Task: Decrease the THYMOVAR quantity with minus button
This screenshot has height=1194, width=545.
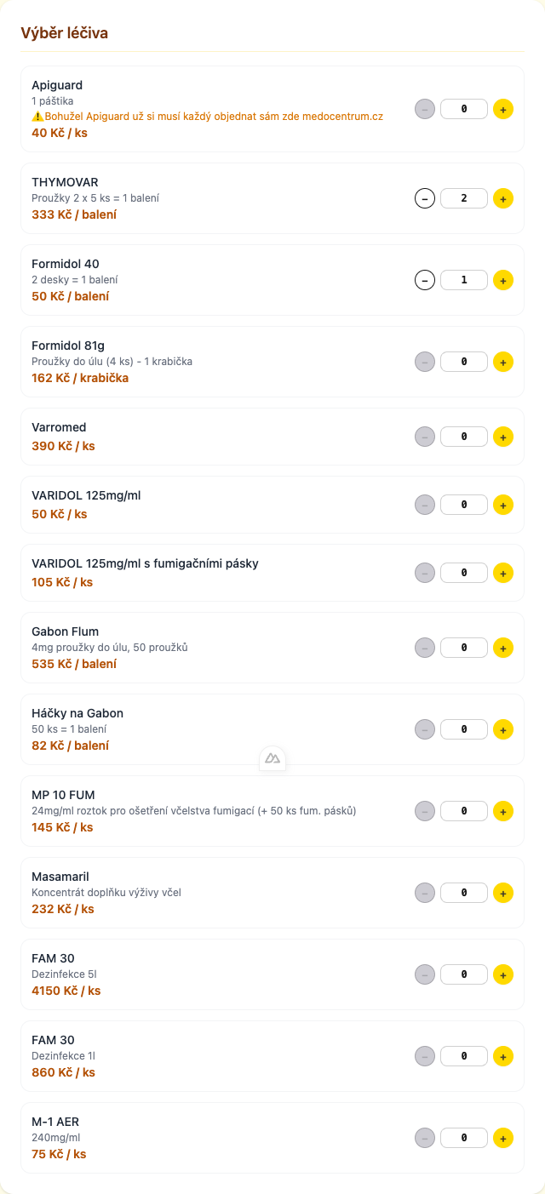Action: click(x=424, y=198)
